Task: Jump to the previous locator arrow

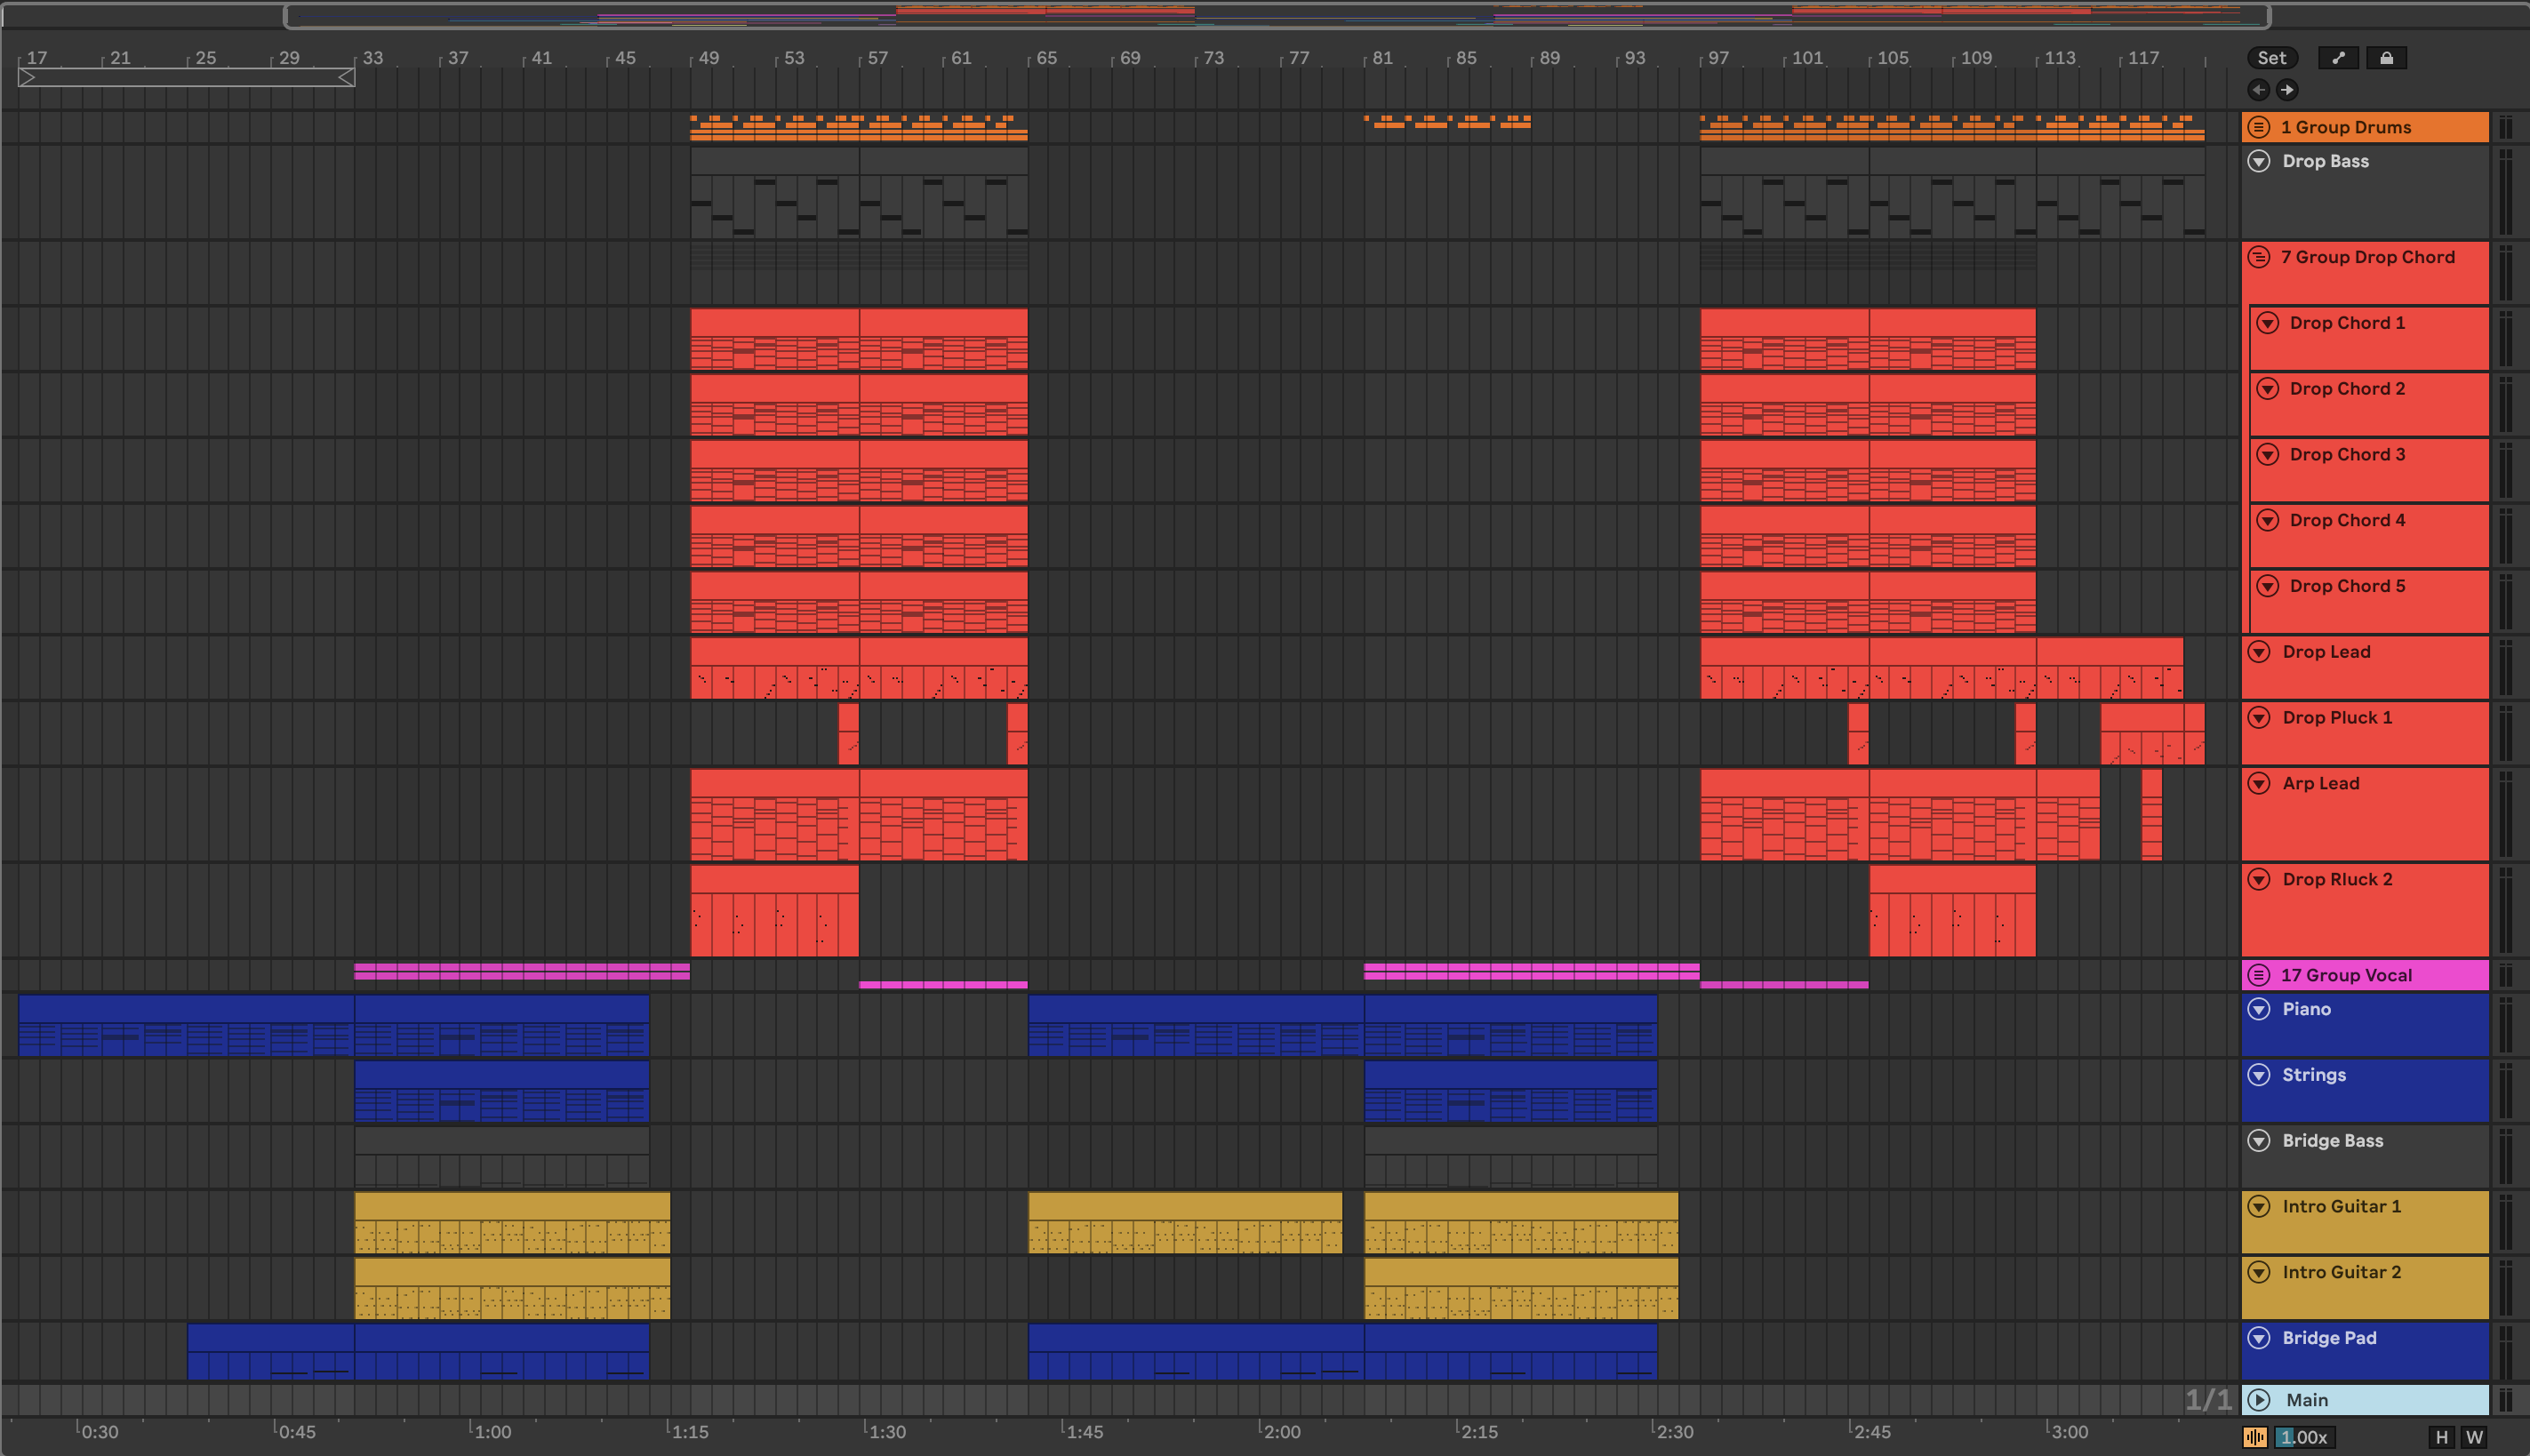Action: click(x=2259, y=90)
